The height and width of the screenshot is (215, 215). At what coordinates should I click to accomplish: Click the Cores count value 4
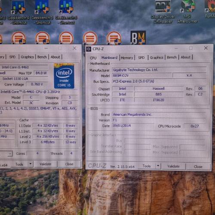[x=37, y=154]
